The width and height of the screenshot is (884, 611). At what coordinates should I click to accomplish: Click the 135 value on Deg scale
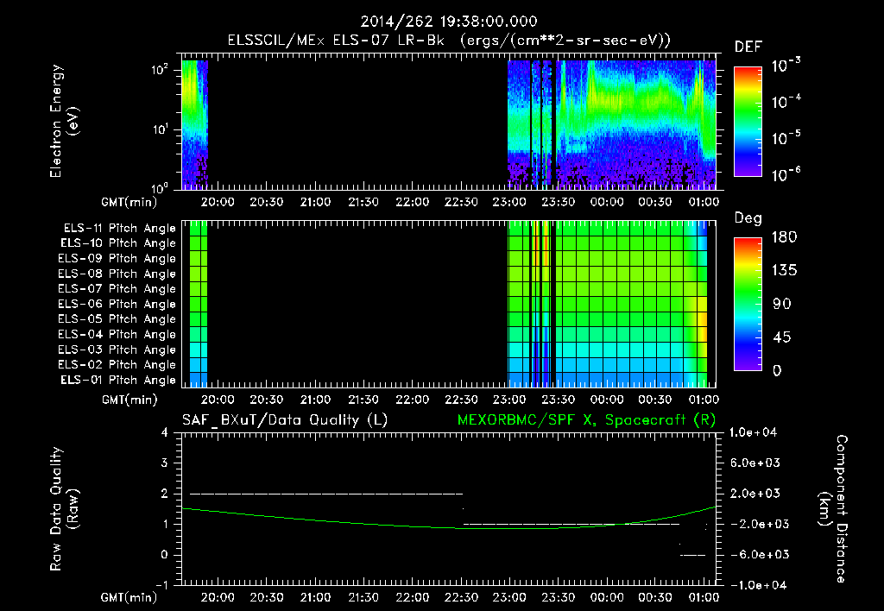point(784,271)
